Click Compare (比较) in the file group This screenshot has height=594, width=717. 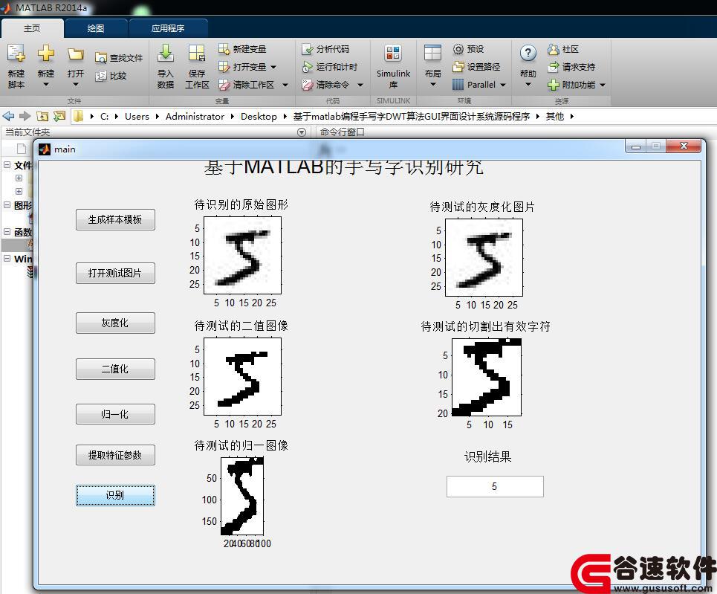click(111, 76)
